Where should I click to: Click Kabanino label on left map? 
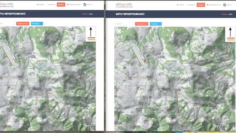coord(20,76)
